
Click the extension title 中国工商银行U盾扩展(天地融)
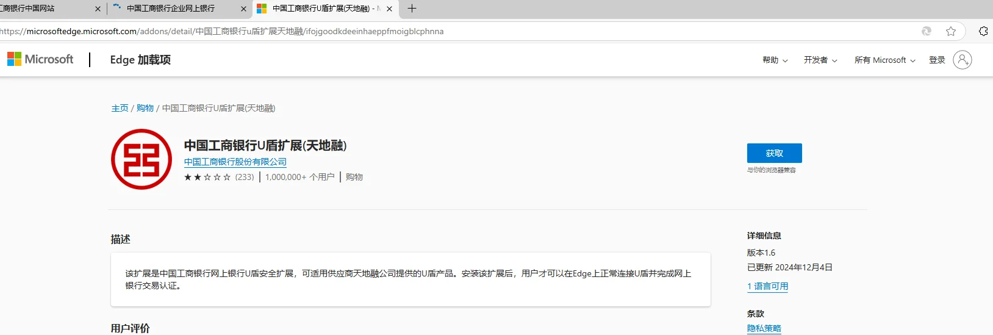[x=265, y=145]
